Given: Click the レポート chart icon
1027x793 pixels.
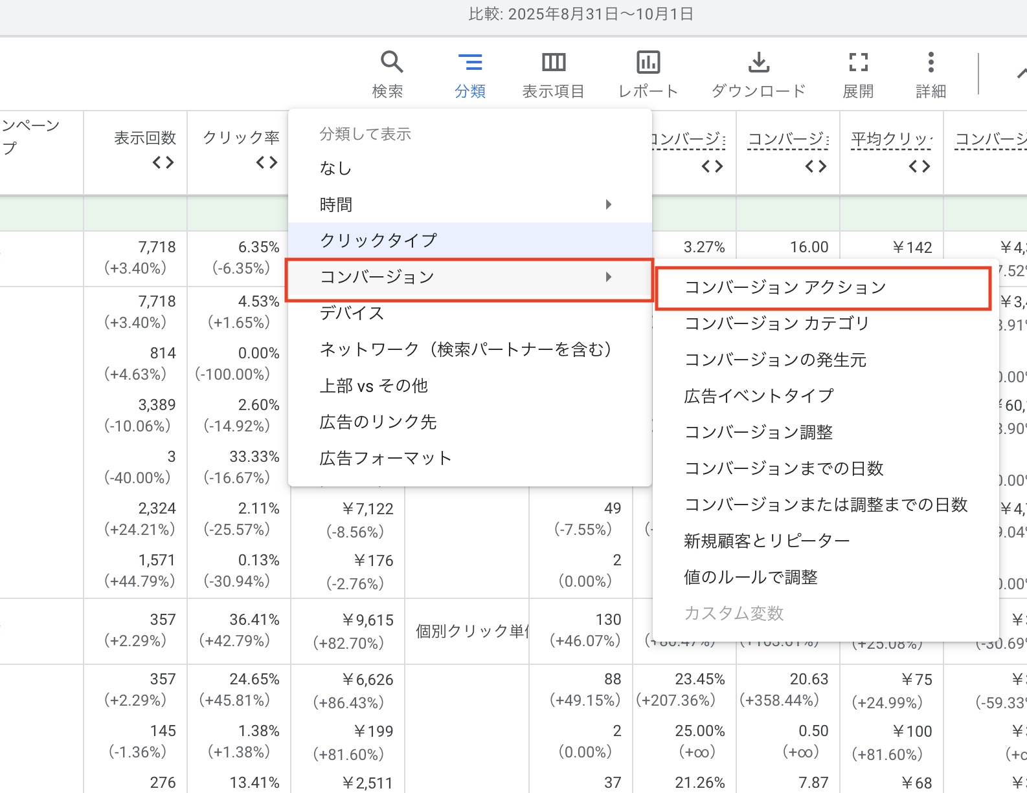Looking at the screenshot, I should [648, 63].
